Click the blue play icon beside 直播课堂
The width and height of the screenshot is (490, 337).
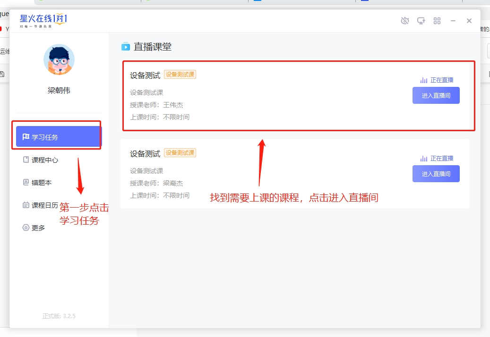point(126,47)
